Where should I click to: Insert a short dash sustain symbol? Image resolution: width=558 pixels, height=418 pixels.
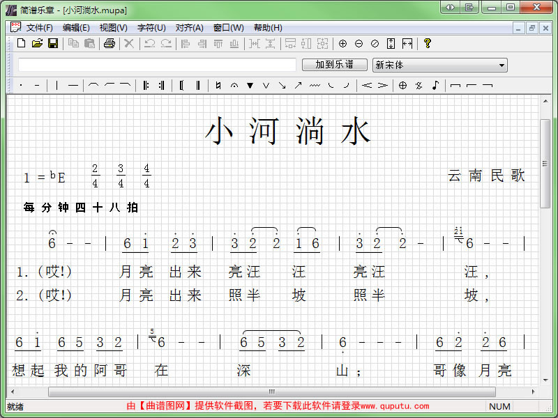(x=37, y=85)
